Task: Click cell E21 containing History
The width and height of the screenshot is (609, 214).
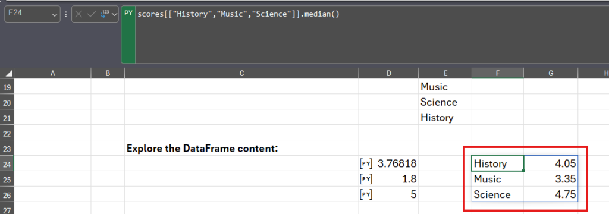Action: coord(445,117)
